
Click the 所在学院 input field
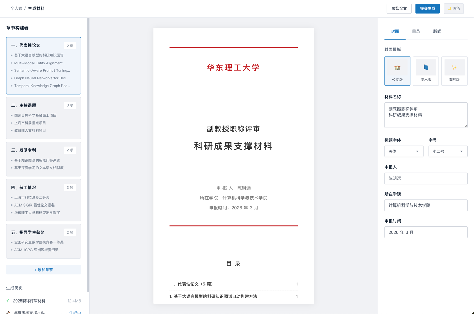point(426,206)
